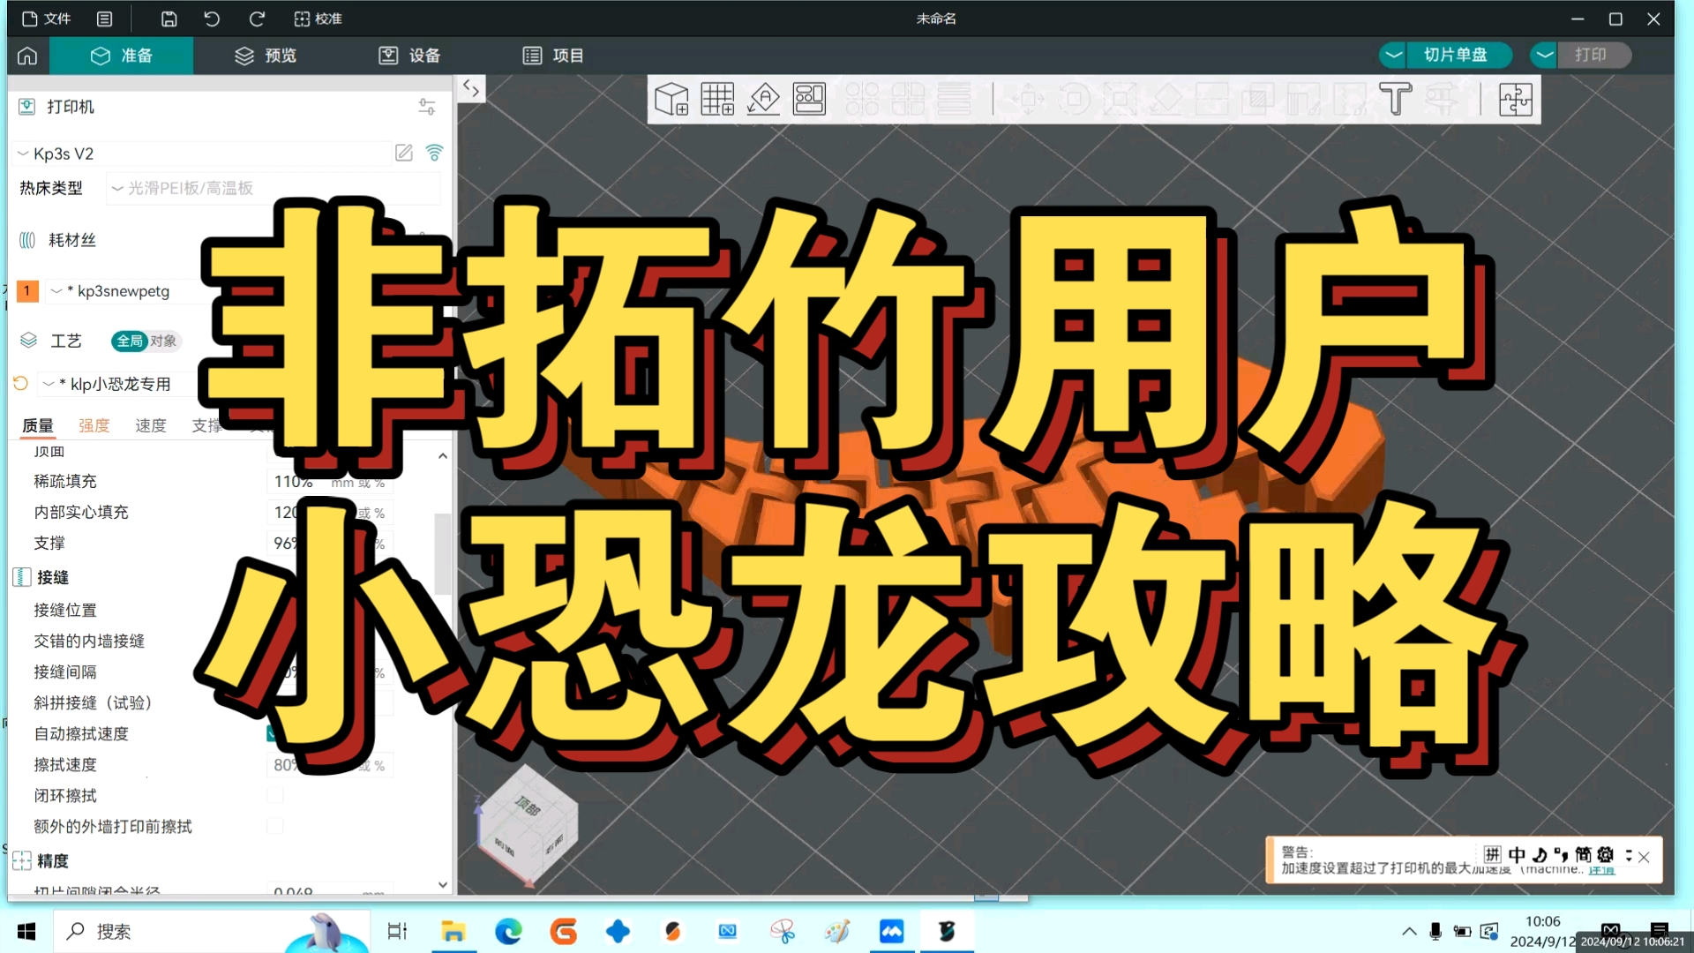Click the Lay on face icon
Image resolution: width=1694 pixels, height=953 pixels.
(1166, 99)
